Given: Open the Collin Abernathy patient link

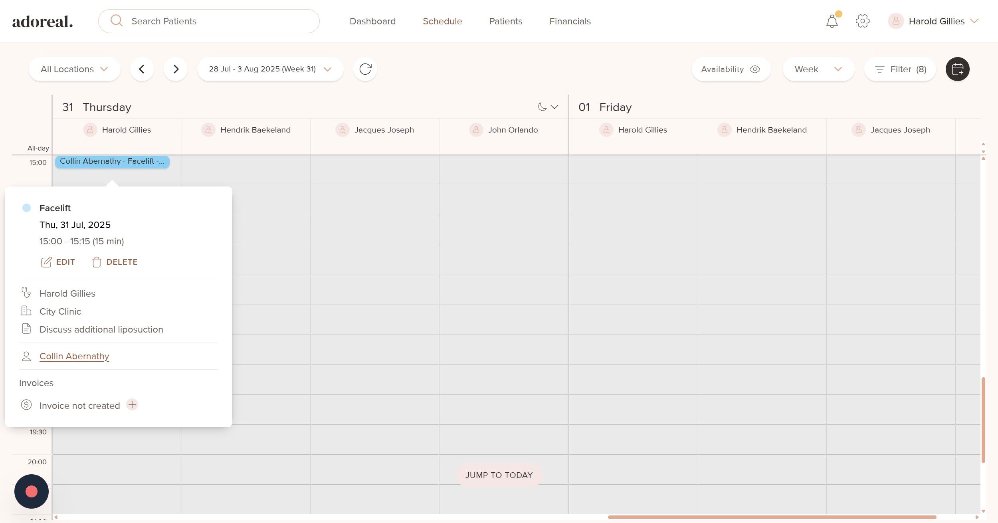Looking at the screenshot, I should 74,356.
